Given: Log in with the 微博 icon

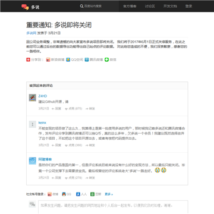Looking at the screenshot, I should (x=50, y=194).
